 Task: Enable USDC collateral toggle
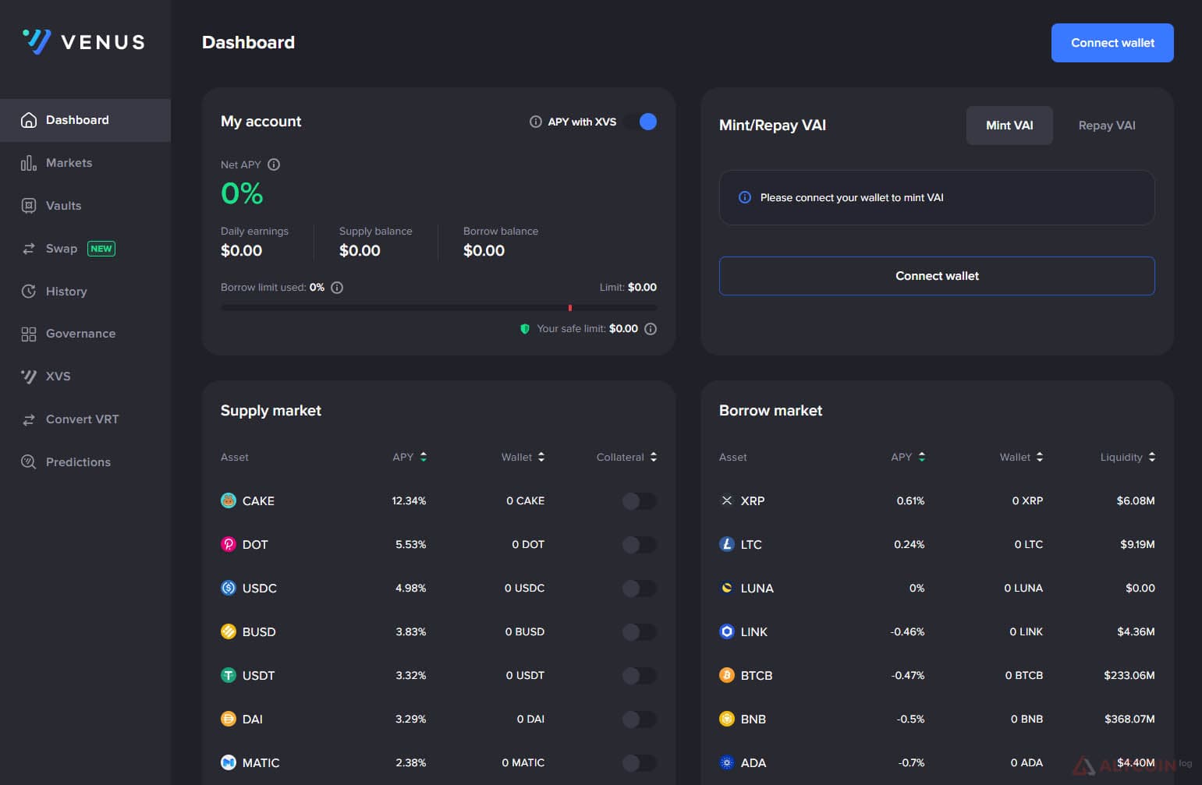tap(640, 589)
